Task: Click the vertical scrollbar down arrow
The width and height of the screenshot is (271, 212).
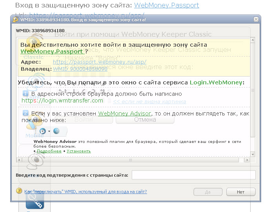Action: tap(253, 154)
